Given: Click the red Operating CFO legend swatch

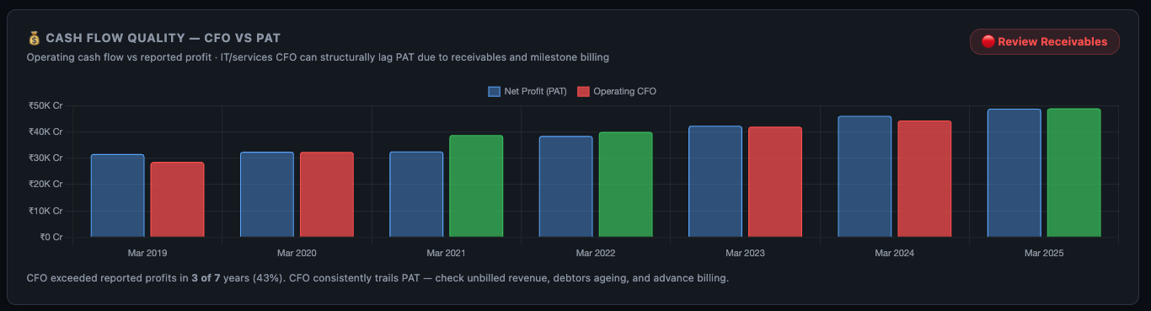Looking at the screenshot, I should [583, 91].
